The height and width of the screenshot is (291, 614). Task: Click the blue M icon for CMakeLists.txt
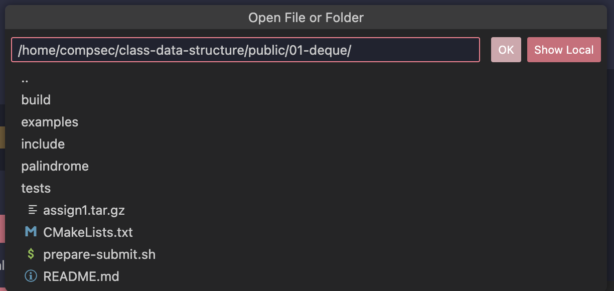tap(31, 232)
